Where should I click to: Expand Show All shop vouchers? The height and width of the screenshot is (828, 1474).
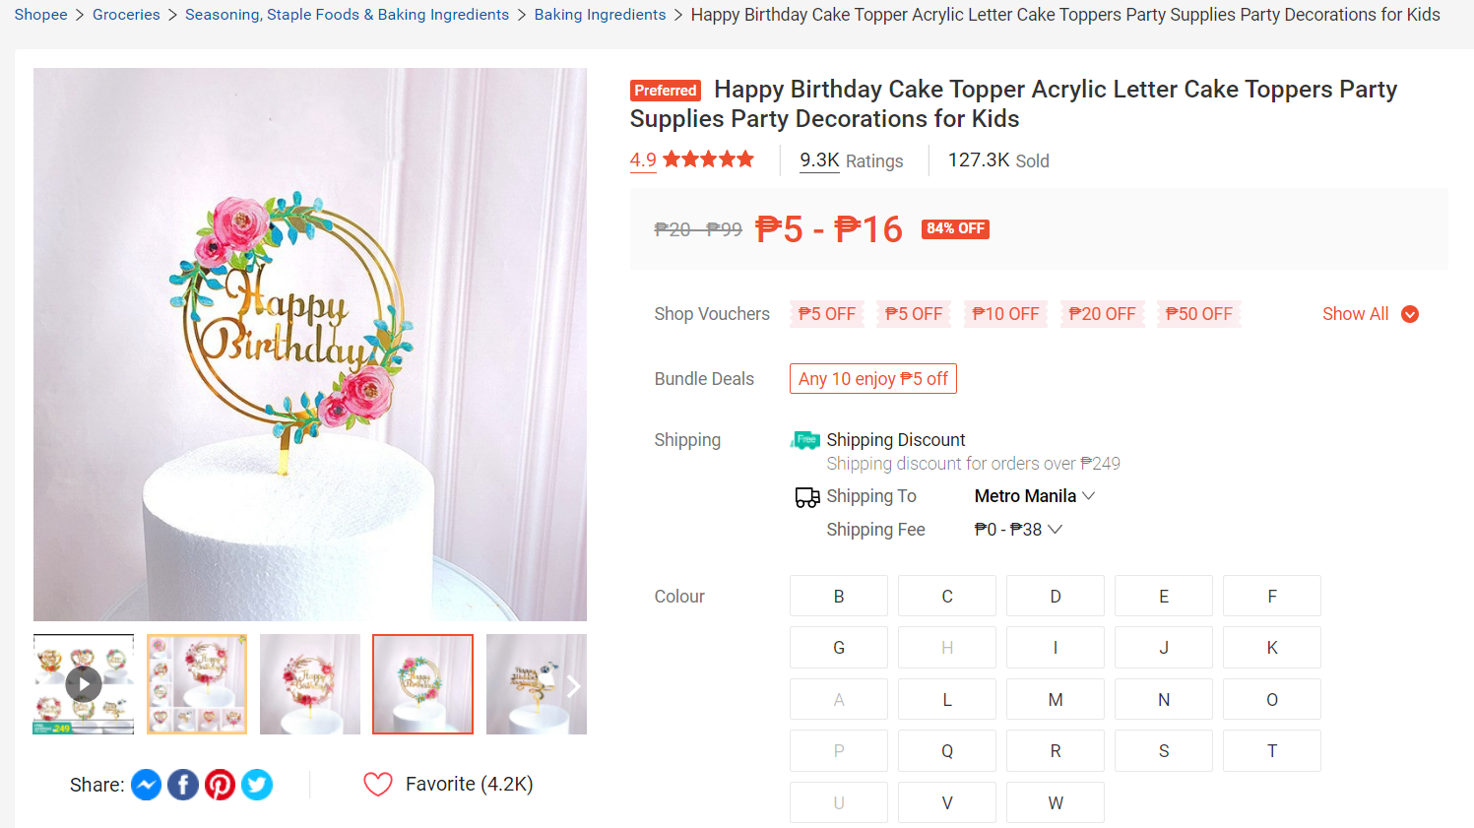click(x=1370, y=314)
